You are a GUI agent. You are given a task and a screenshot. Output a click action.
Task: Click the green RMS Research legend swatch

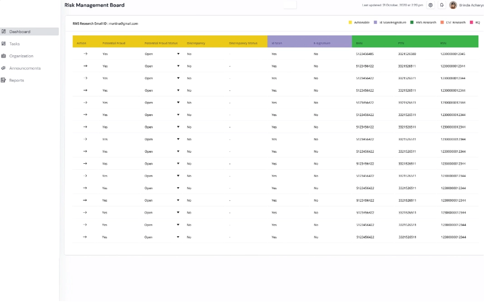412,23
